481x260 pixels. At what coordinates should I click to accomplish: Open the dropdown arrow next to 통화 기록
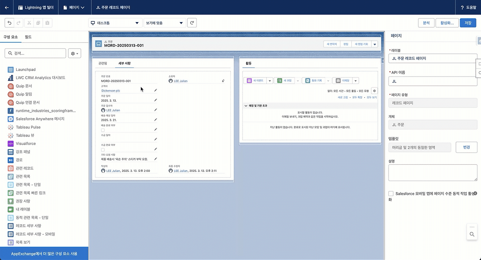pyautogui.click(x=328, y=81)
